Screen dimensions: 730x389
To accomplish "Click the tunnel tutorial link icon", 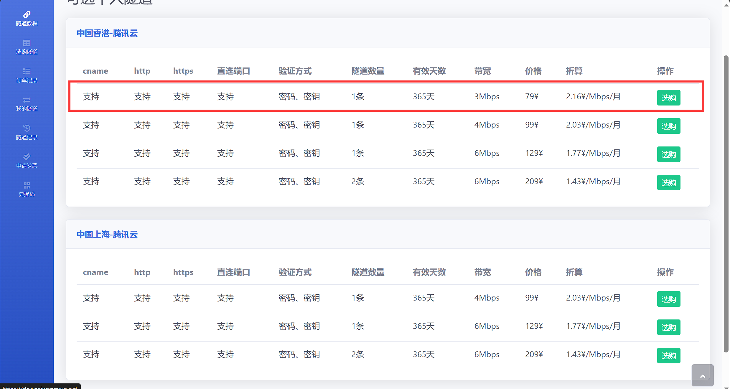I will click(x=27, y=14).
